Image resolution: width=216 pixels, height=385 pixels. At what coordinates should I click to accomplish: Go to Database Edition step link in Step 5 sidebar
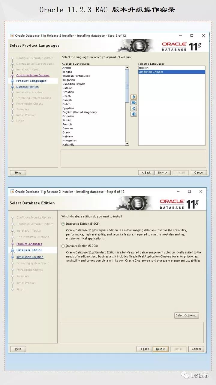pyautogui.click(x=28, y=87)
